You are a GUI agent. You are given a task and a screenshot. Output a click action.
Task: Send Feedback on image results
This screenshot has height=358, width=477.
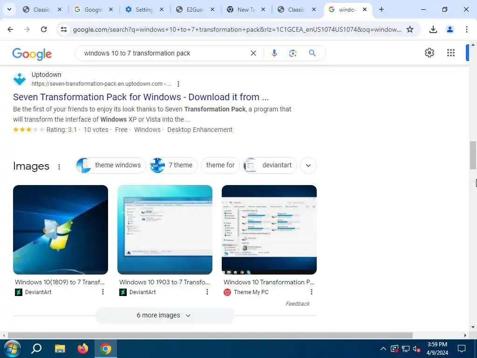coord(298,304)
